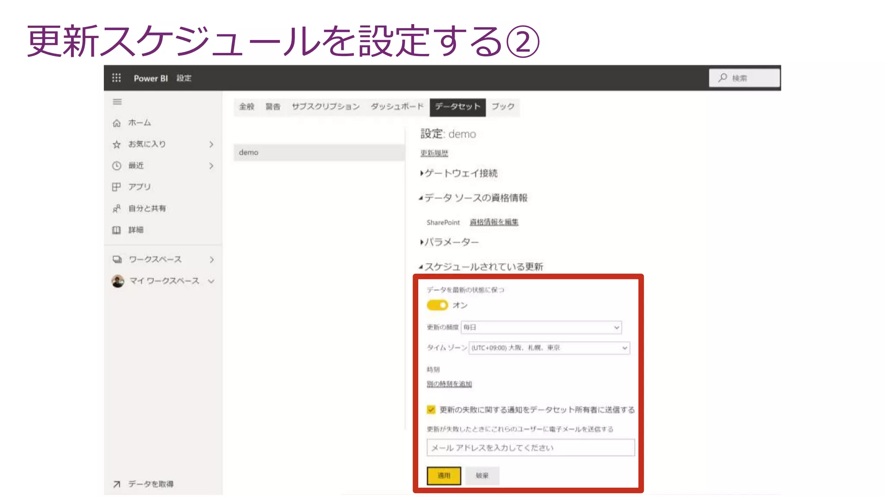
Task: Click the My Workspace (マイ ワークスペース) label
Action: tap(164, 281)
